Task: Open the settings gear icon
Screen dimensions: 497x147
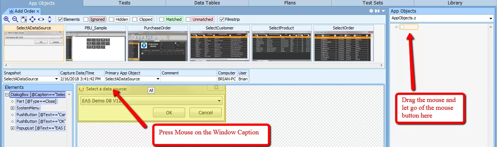Action: 371,11
